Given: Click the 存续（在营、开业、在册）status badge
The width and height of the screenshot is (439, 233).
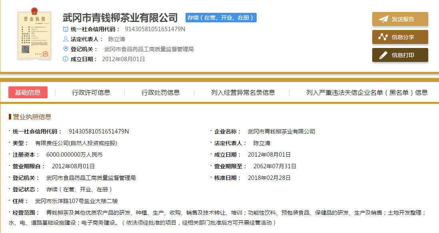Looking at the screenshot, I should (221, 18).
